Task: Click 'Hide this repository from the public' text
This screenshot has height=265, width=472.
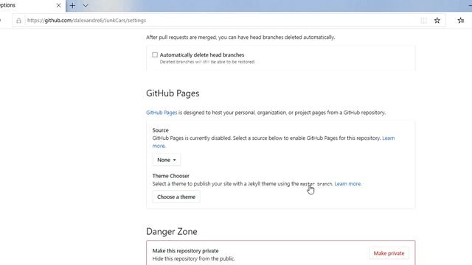Action: click(x=193, y=258)
